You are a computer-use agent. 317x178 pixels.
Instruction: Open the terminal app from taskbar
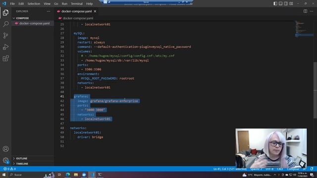point(100,175)
